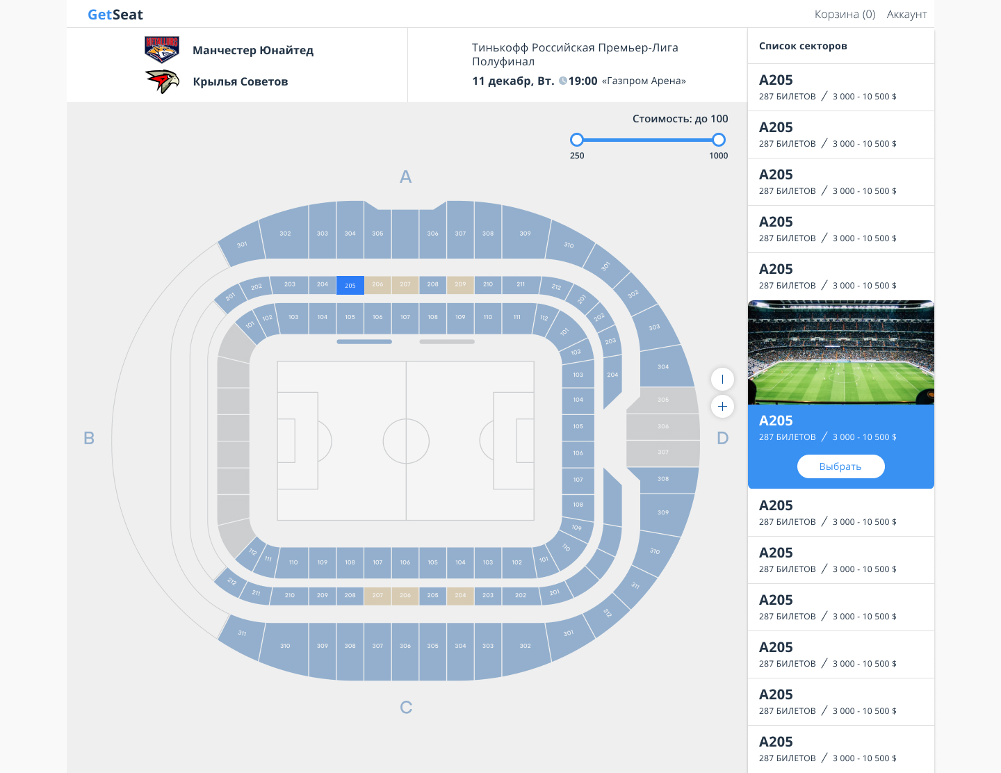Click stand letter A above stadium
Viewport: 1001px width, 773px height.
[406, 177]
